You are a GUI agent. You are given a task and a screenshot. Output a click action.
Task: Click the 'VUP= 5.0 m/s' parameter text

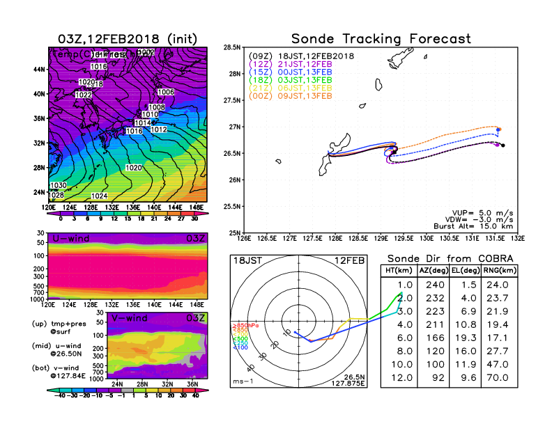(482, 213)
